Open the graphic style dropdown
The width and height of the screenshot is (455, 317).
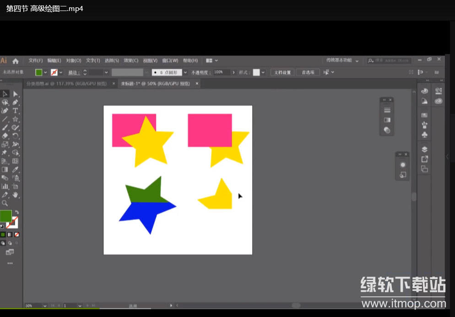(x=263, y=72)
